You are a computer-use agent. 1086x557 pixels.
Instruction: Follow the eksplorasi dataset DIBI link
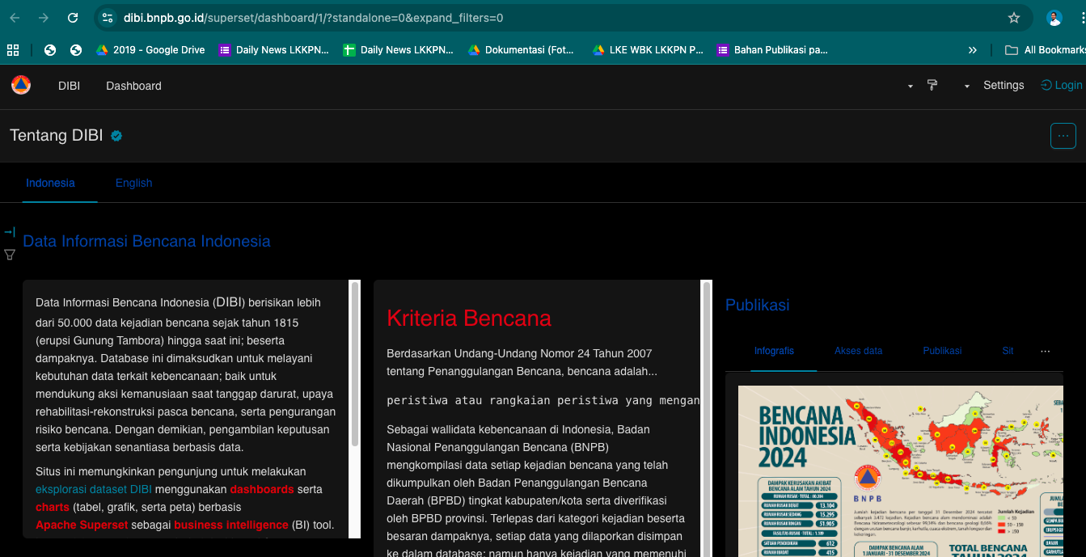pos(93,489)
